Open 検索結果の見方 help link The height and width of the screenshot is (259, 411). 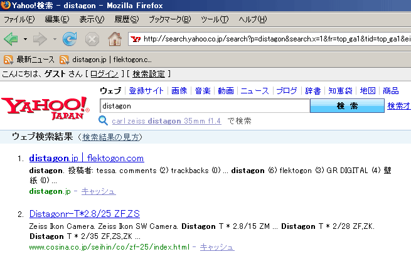[111, 137]
